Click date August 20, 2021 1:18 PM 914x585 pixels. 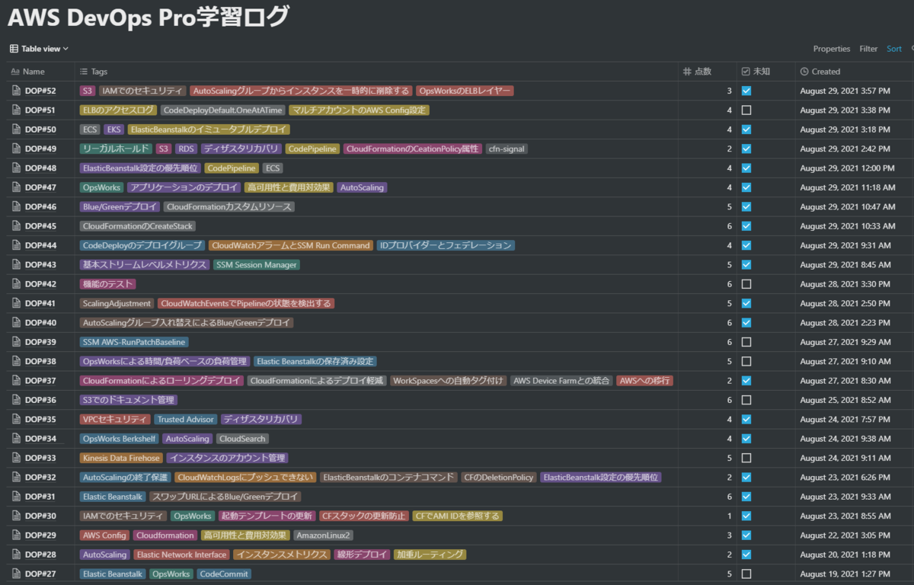point(846,555)
